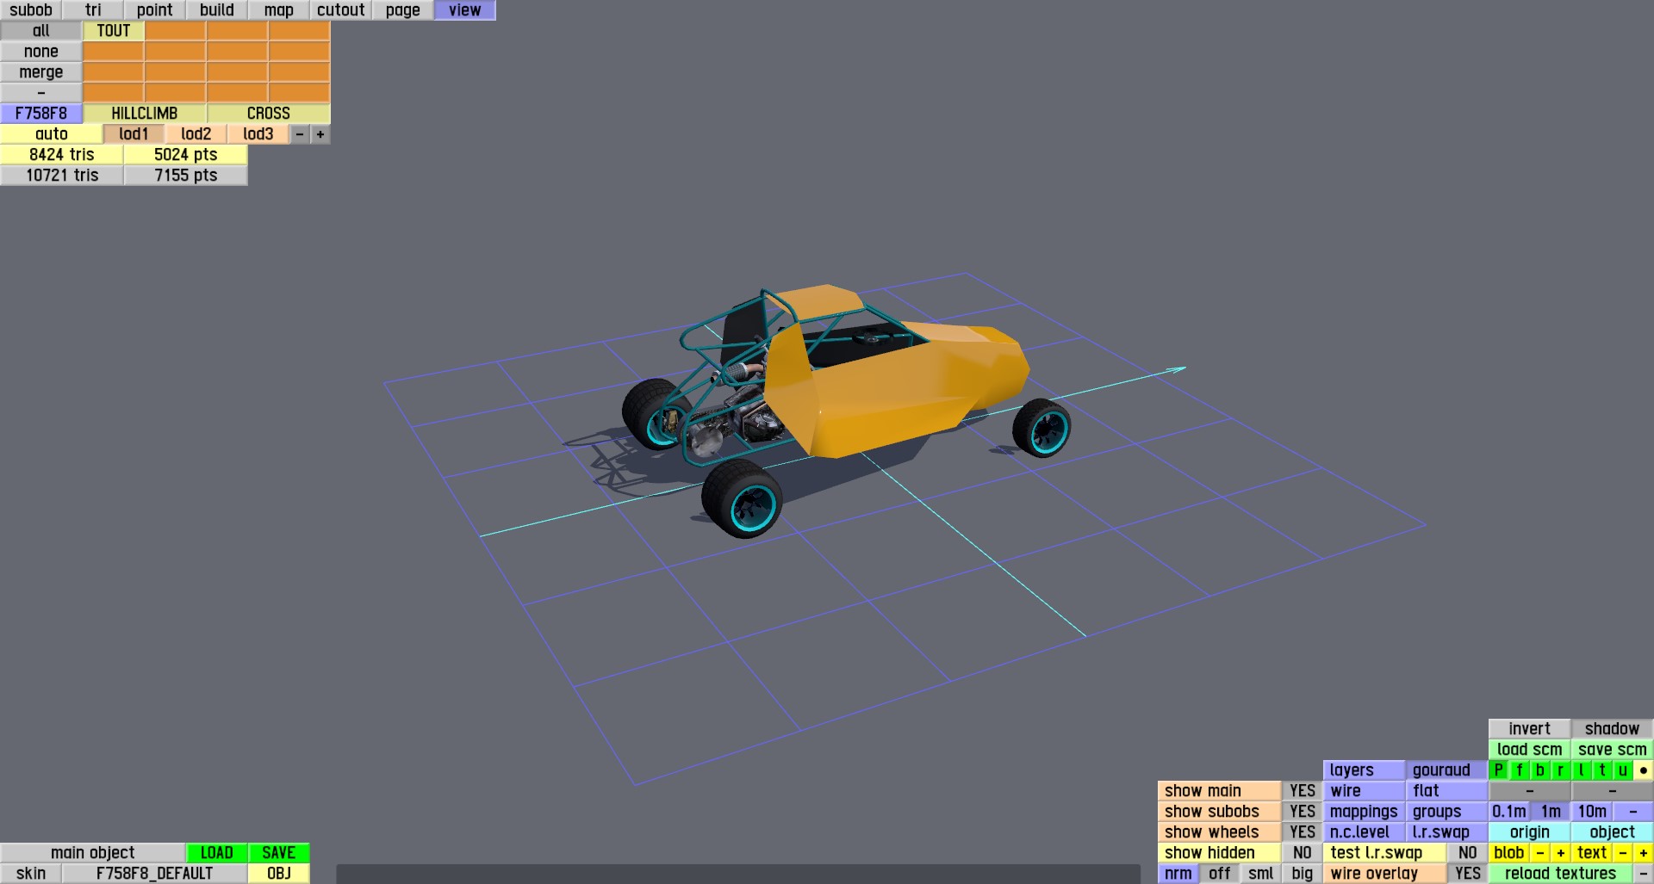Click save scm
The height and width of the screenshot is (884, 1654).
1612,750
